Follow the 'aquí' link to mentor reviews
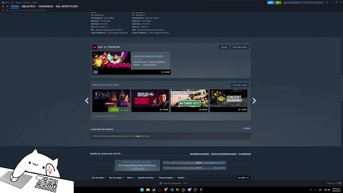Image resolution: width=343 pixels, height=193 pixels. [138, 136]
